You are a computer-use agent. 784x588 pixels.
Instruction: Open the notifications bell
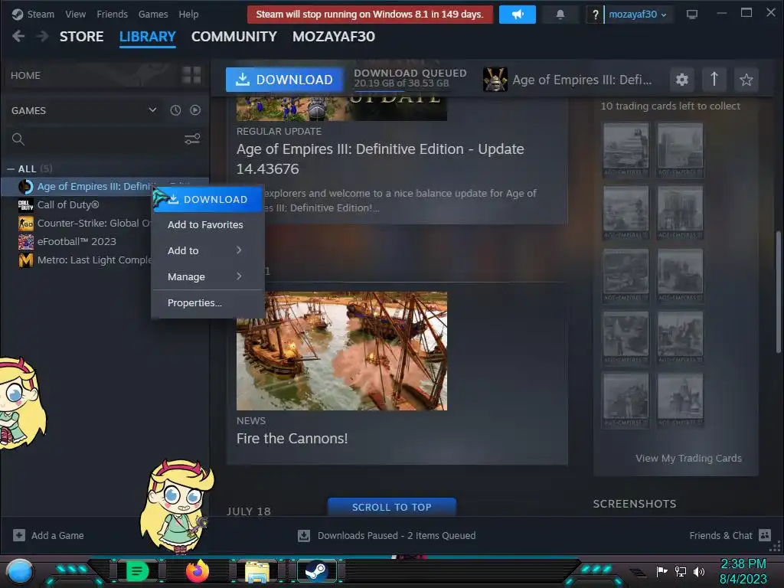(x=560, y=15)
